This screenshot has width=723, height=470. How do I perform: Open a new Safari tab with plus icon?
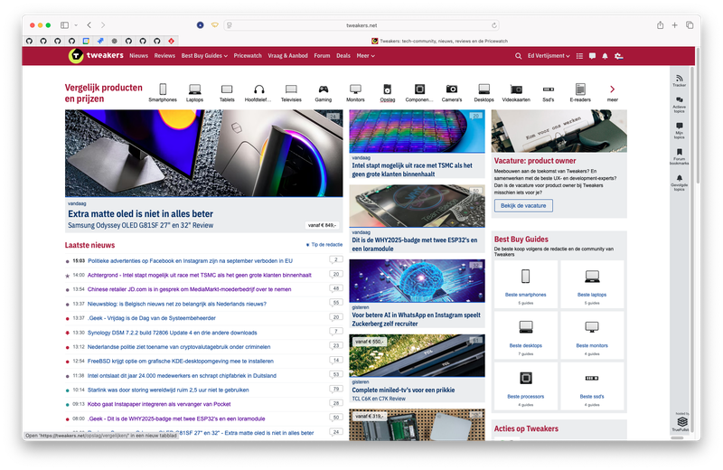tap(674, 25)
